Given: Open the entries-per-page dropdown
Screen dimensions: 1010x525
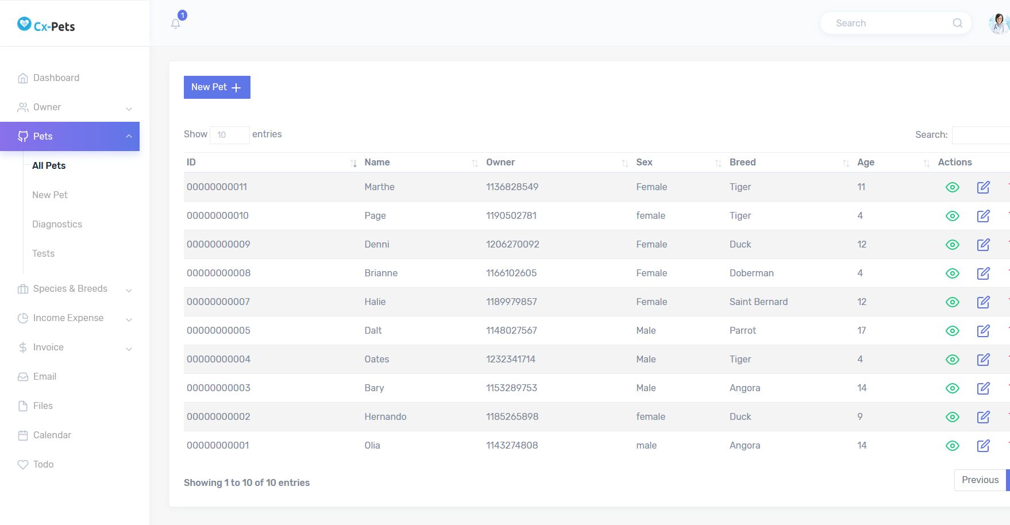Looking at the screenshot, I should point(229,135).
